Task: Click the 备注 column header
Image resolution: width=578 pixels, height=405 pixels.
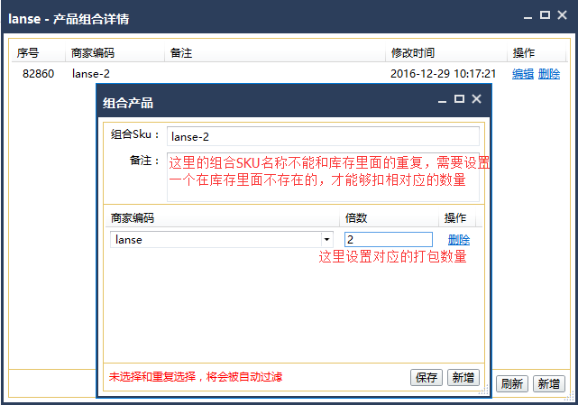Action: click(x=275, y=53)
